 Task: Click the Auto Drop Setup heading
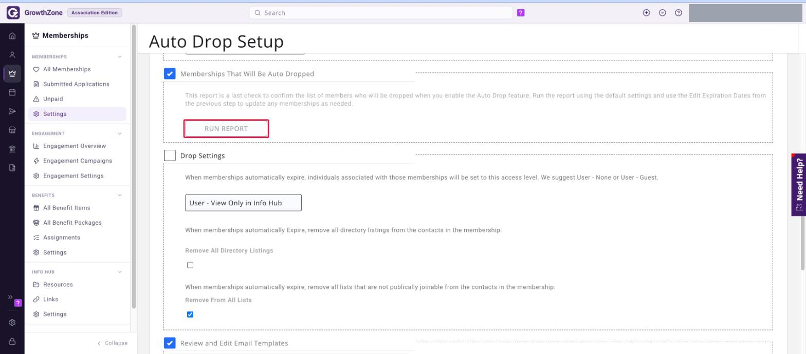coord(216,42)
